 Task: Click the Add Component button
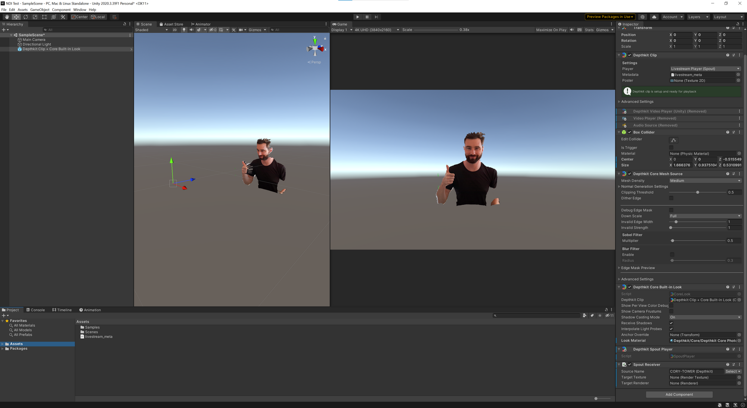[679, 395]
